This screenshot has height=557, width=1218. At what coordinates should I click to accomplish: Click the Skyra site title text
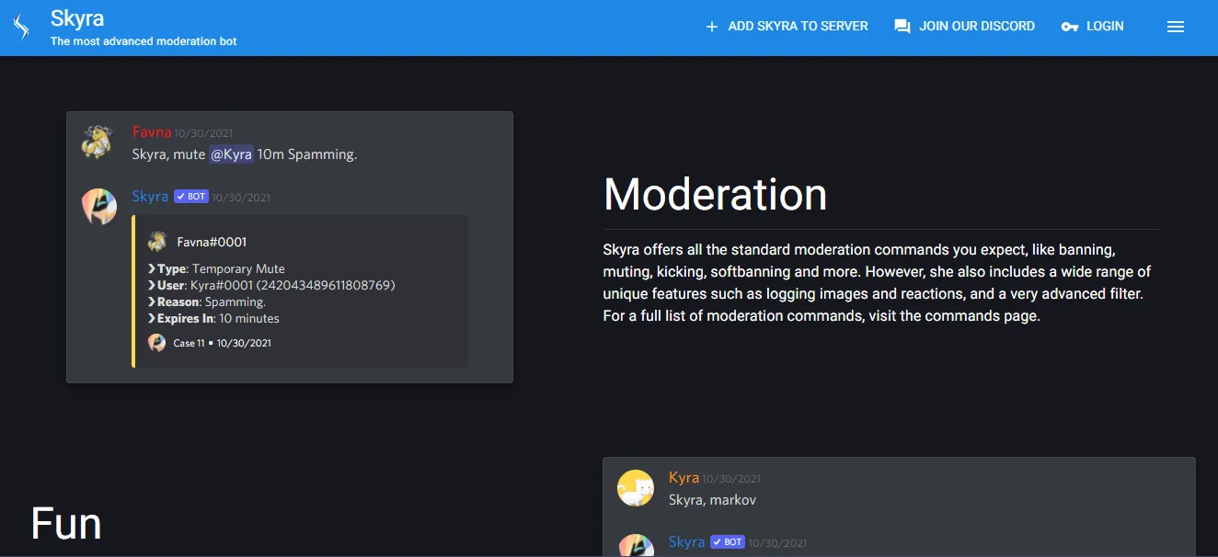(x=77, y=18)
